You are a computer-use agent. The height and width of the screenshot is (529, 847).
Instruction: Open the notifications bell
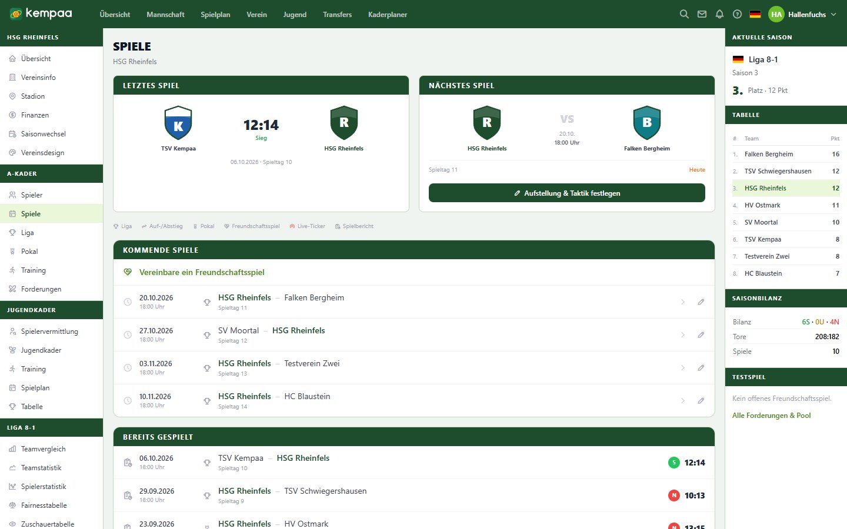[719, 14]
